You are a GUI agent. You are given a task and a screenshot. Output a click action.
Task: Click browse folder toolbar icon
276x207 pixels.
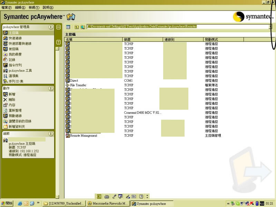(82, 27)
